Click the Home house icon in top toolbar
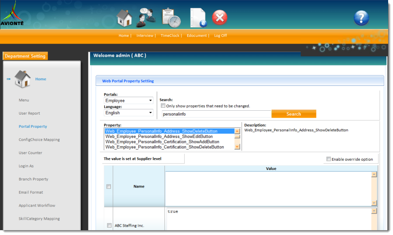 [x=124, y=18]
